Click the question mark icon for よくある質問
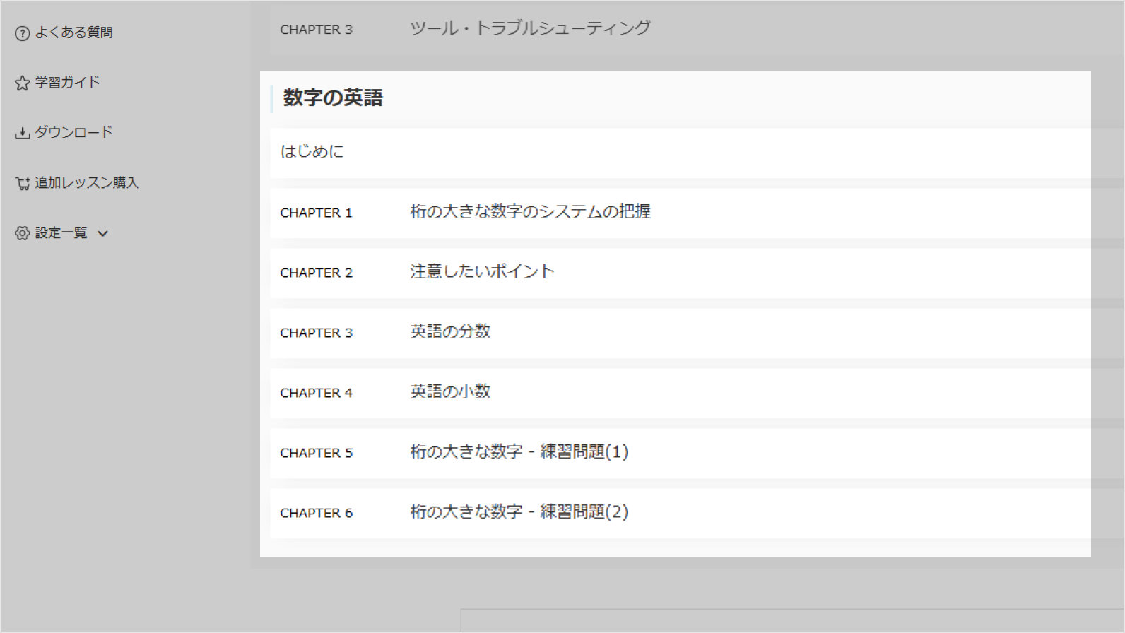The height and width of the screenshot is (633, 1125). click(x=23, y=33)
